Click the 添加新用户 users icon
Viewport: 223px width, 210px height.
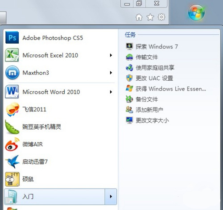[129, 110]
